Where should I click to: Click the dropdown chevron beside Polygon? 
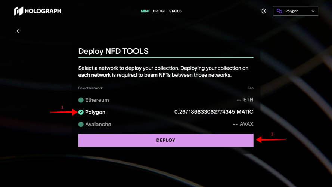pyautogui.click(x=313, y=11)
